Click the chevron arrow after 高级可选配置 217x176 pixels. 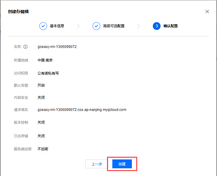click(139, 26)
